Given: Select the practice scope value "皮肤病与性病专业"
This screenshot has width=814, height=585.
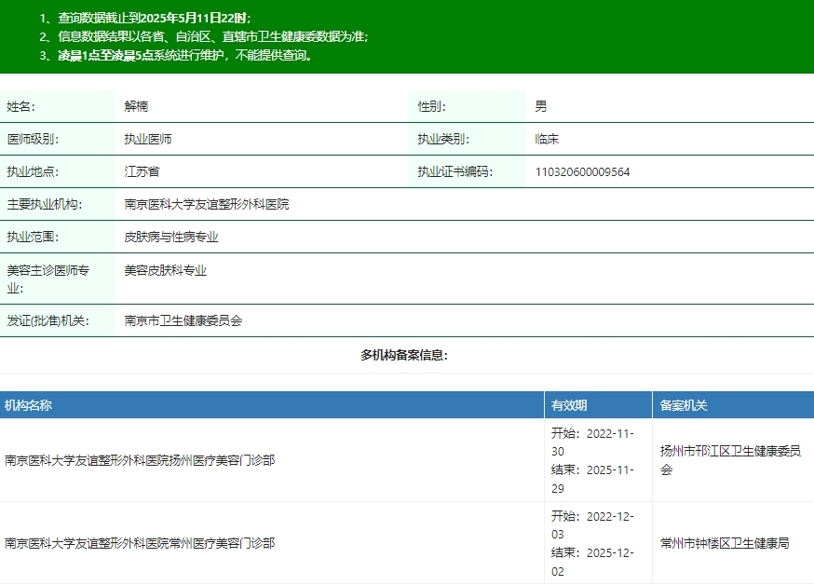Looking at the screenshot, I should click(x=171, y=238).
